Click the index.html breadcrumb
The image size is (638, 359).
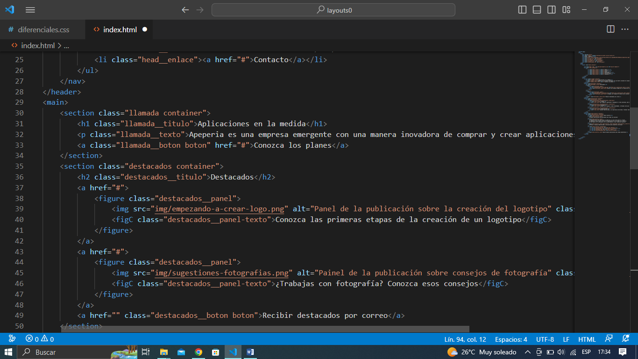(x=38, y=45)
